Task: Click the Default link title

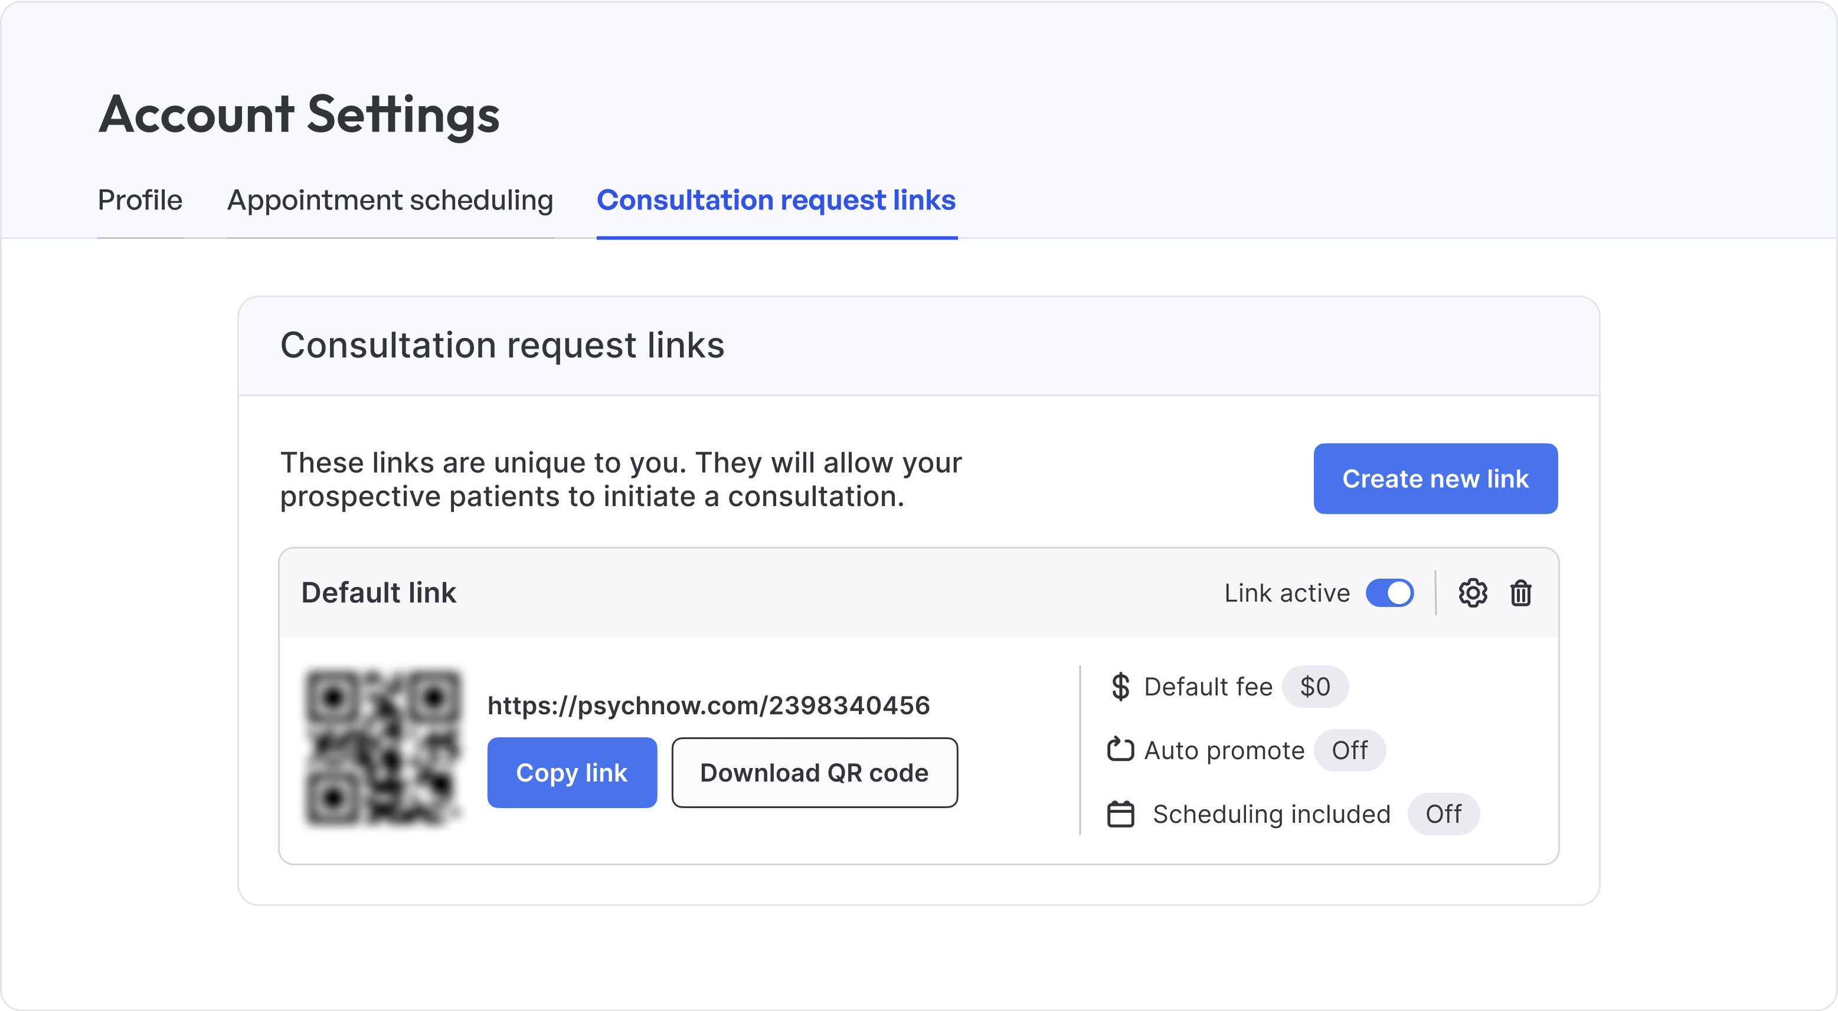Action: click(378, 593)
